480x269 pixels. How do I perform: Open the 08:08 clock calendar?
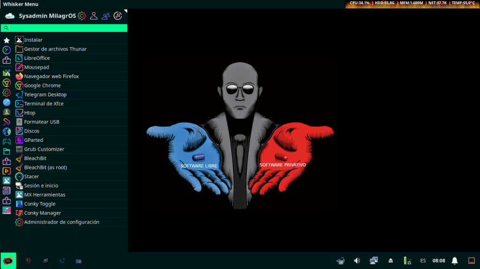pyautogui.click(x=439, y=261)
